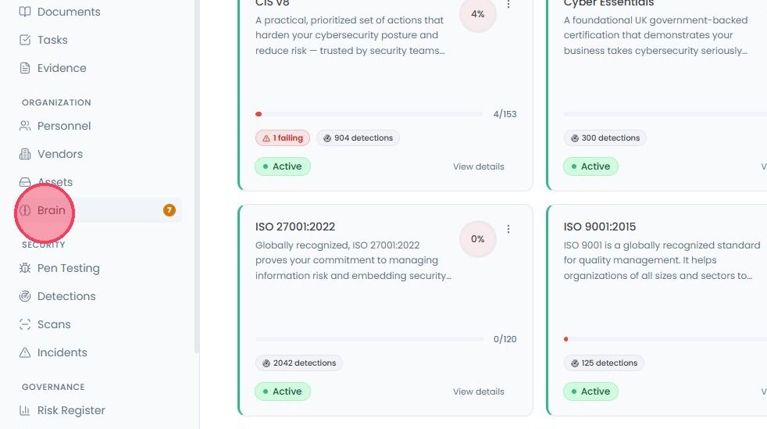Click the Vendors building icon
767x429 pixels.
pos(25,154)
